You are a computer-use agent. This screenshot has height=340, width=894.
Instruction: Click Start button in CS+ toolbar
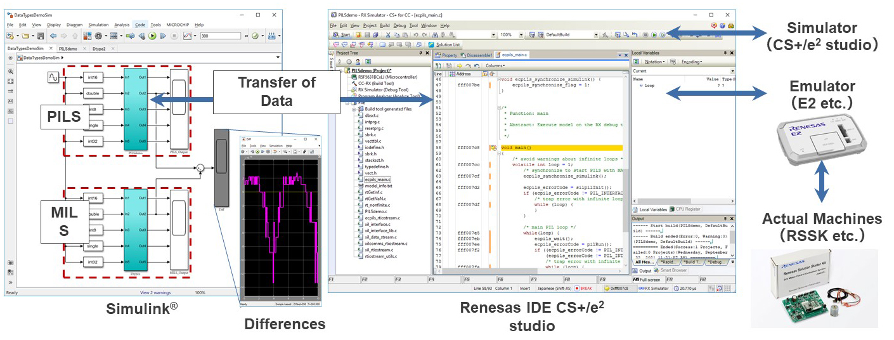pos(341,34)
